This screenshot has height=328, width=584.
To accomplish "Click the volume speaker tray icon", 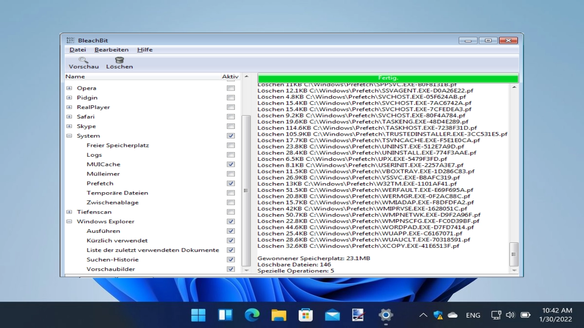I will point(510,315).
